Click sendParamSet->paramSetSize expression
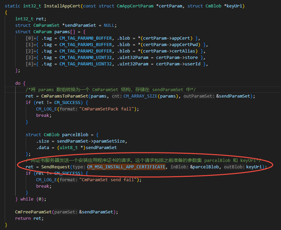Screen dimensions: 281x230 tap(91, 141)
